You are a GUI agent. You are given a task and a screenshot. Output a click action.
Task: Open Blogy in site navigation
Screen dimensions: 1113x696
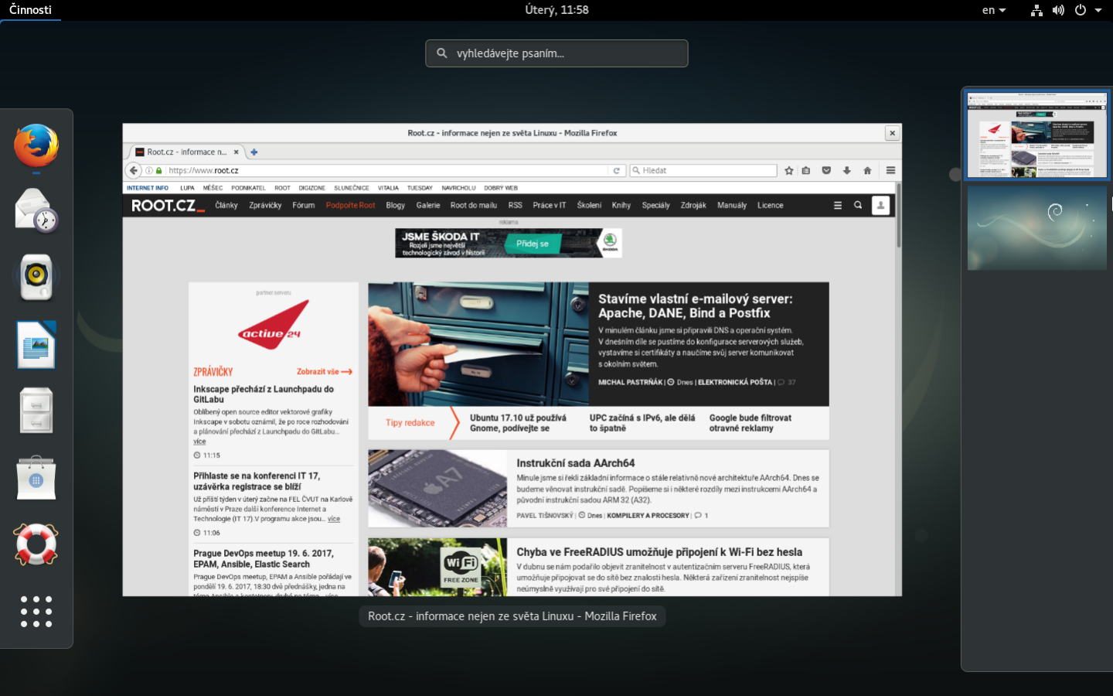click(x=396, y=206)
